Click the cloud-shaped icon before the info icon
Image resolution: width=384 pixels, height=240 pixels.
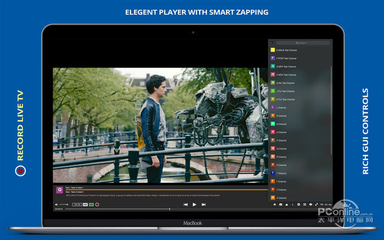tap(286, 204)
